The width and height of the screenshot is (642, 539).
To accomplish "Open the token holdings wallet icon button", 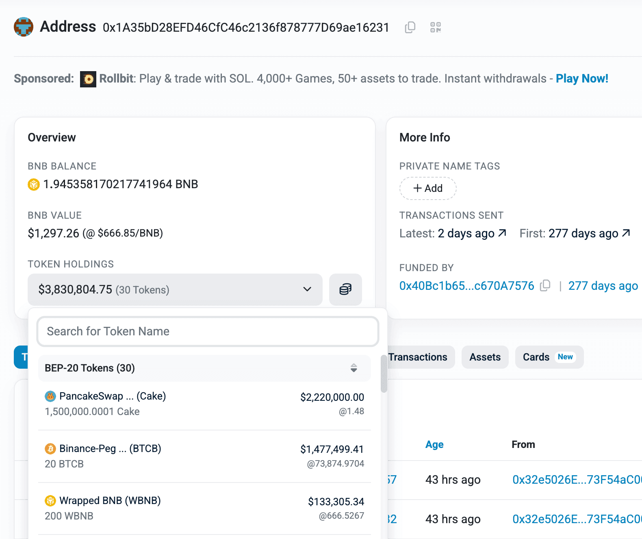I will [345, 289].
